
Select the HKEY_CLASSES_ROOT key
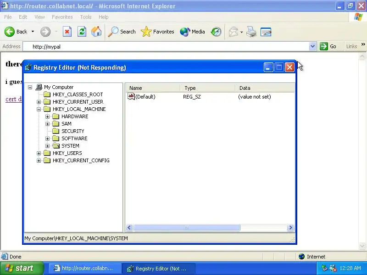click(x=78, y=94)
